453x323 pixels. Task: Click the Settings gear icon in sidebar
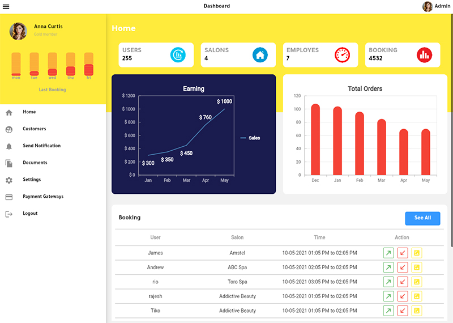pyautogui.click(x=9, y=180)
